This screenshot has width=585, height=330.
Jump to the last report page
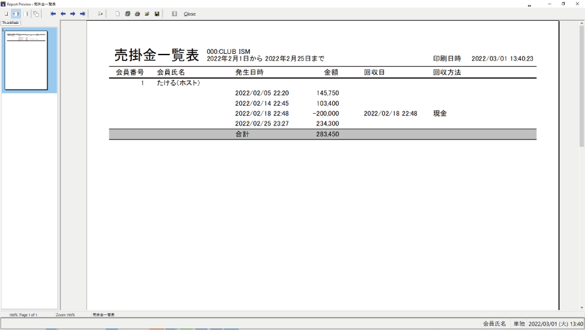(x=83, y=14)
